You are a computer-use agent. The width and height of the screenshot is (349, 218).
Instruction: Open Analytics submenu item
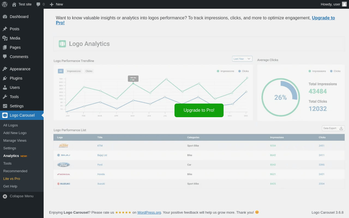[x=11, y=156]
